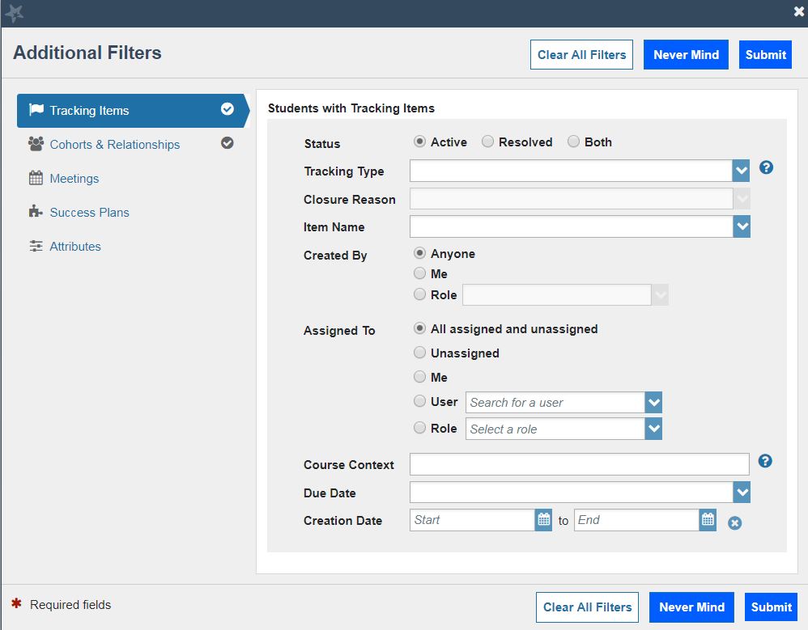Click the Due Date field
Viewport: 808px width, 630px height.
point(572,492)
